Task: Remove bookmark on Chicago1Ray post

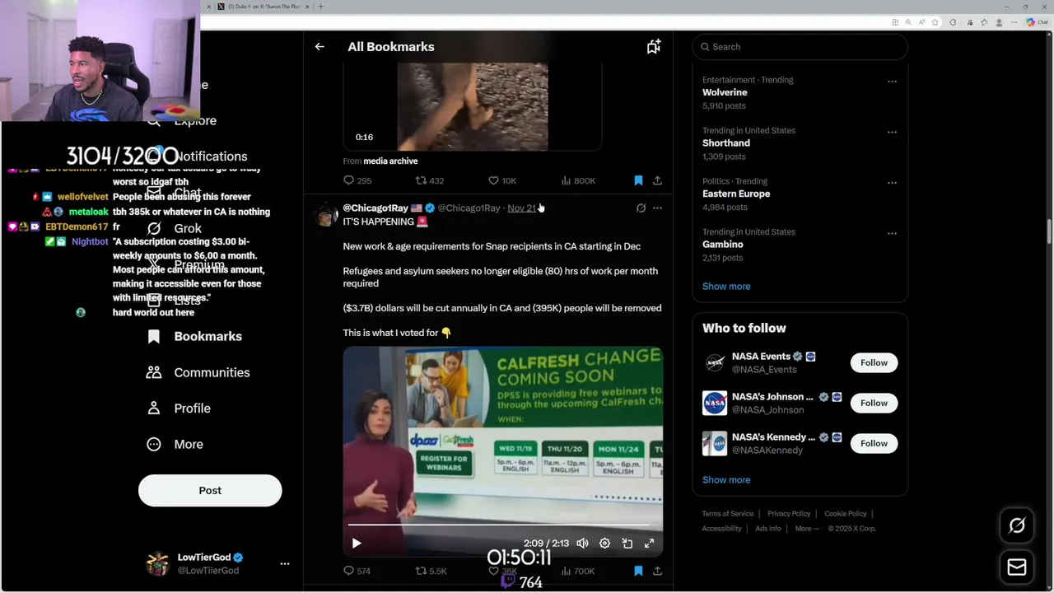Action: 638,571
